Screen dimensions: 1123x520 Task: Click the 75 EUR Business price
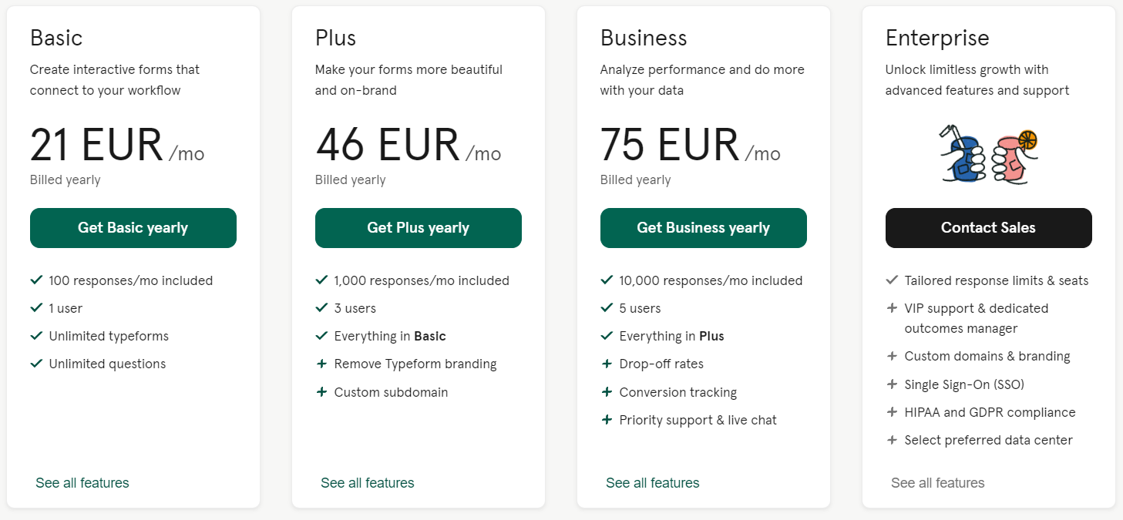tap(670, 145)
